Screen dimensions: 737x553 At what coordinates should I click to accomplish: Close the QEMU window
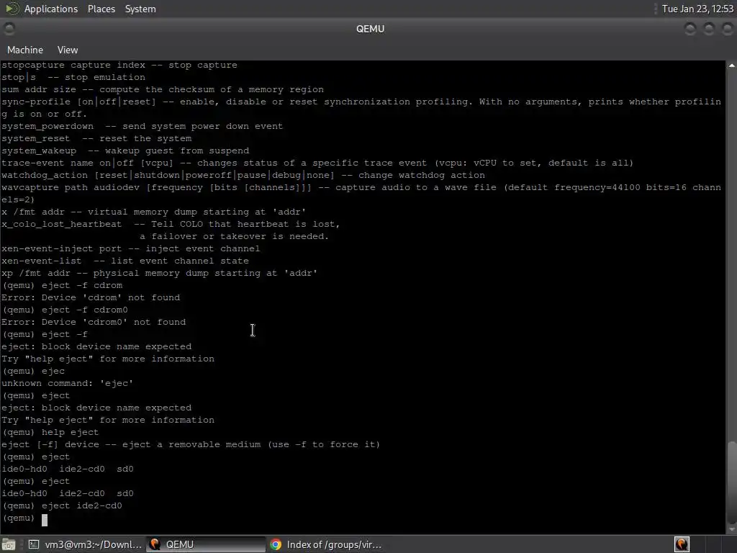(x=727, y=29)
